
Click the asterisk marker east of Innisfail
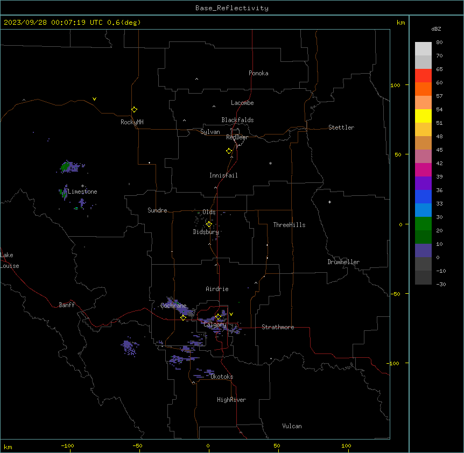[270, 163]
